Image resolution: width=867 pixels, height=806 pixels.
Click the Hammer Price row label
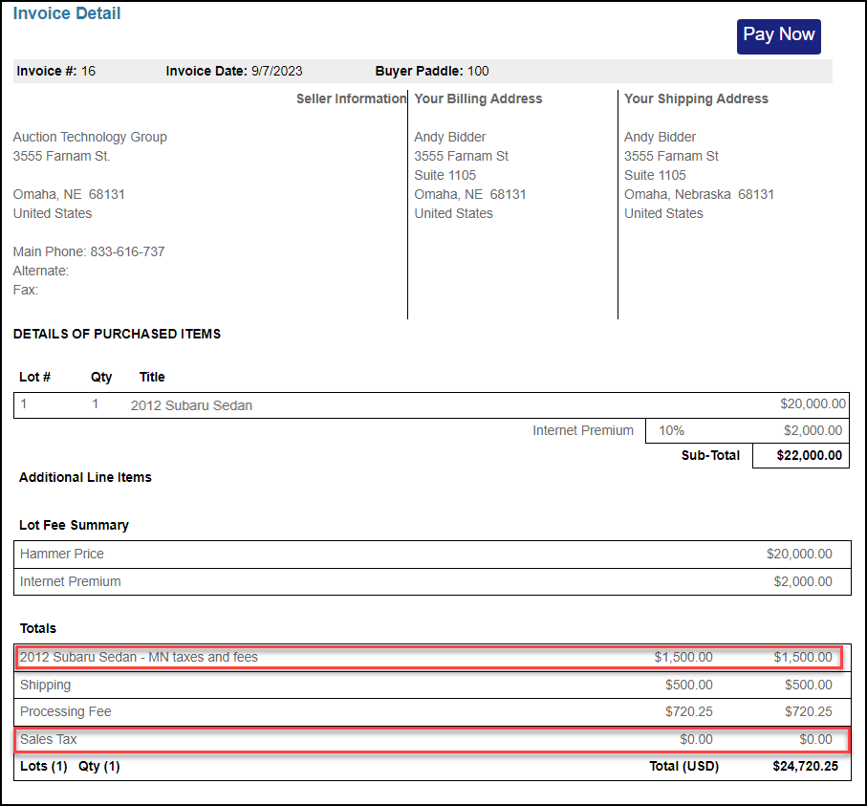point(62,554)
